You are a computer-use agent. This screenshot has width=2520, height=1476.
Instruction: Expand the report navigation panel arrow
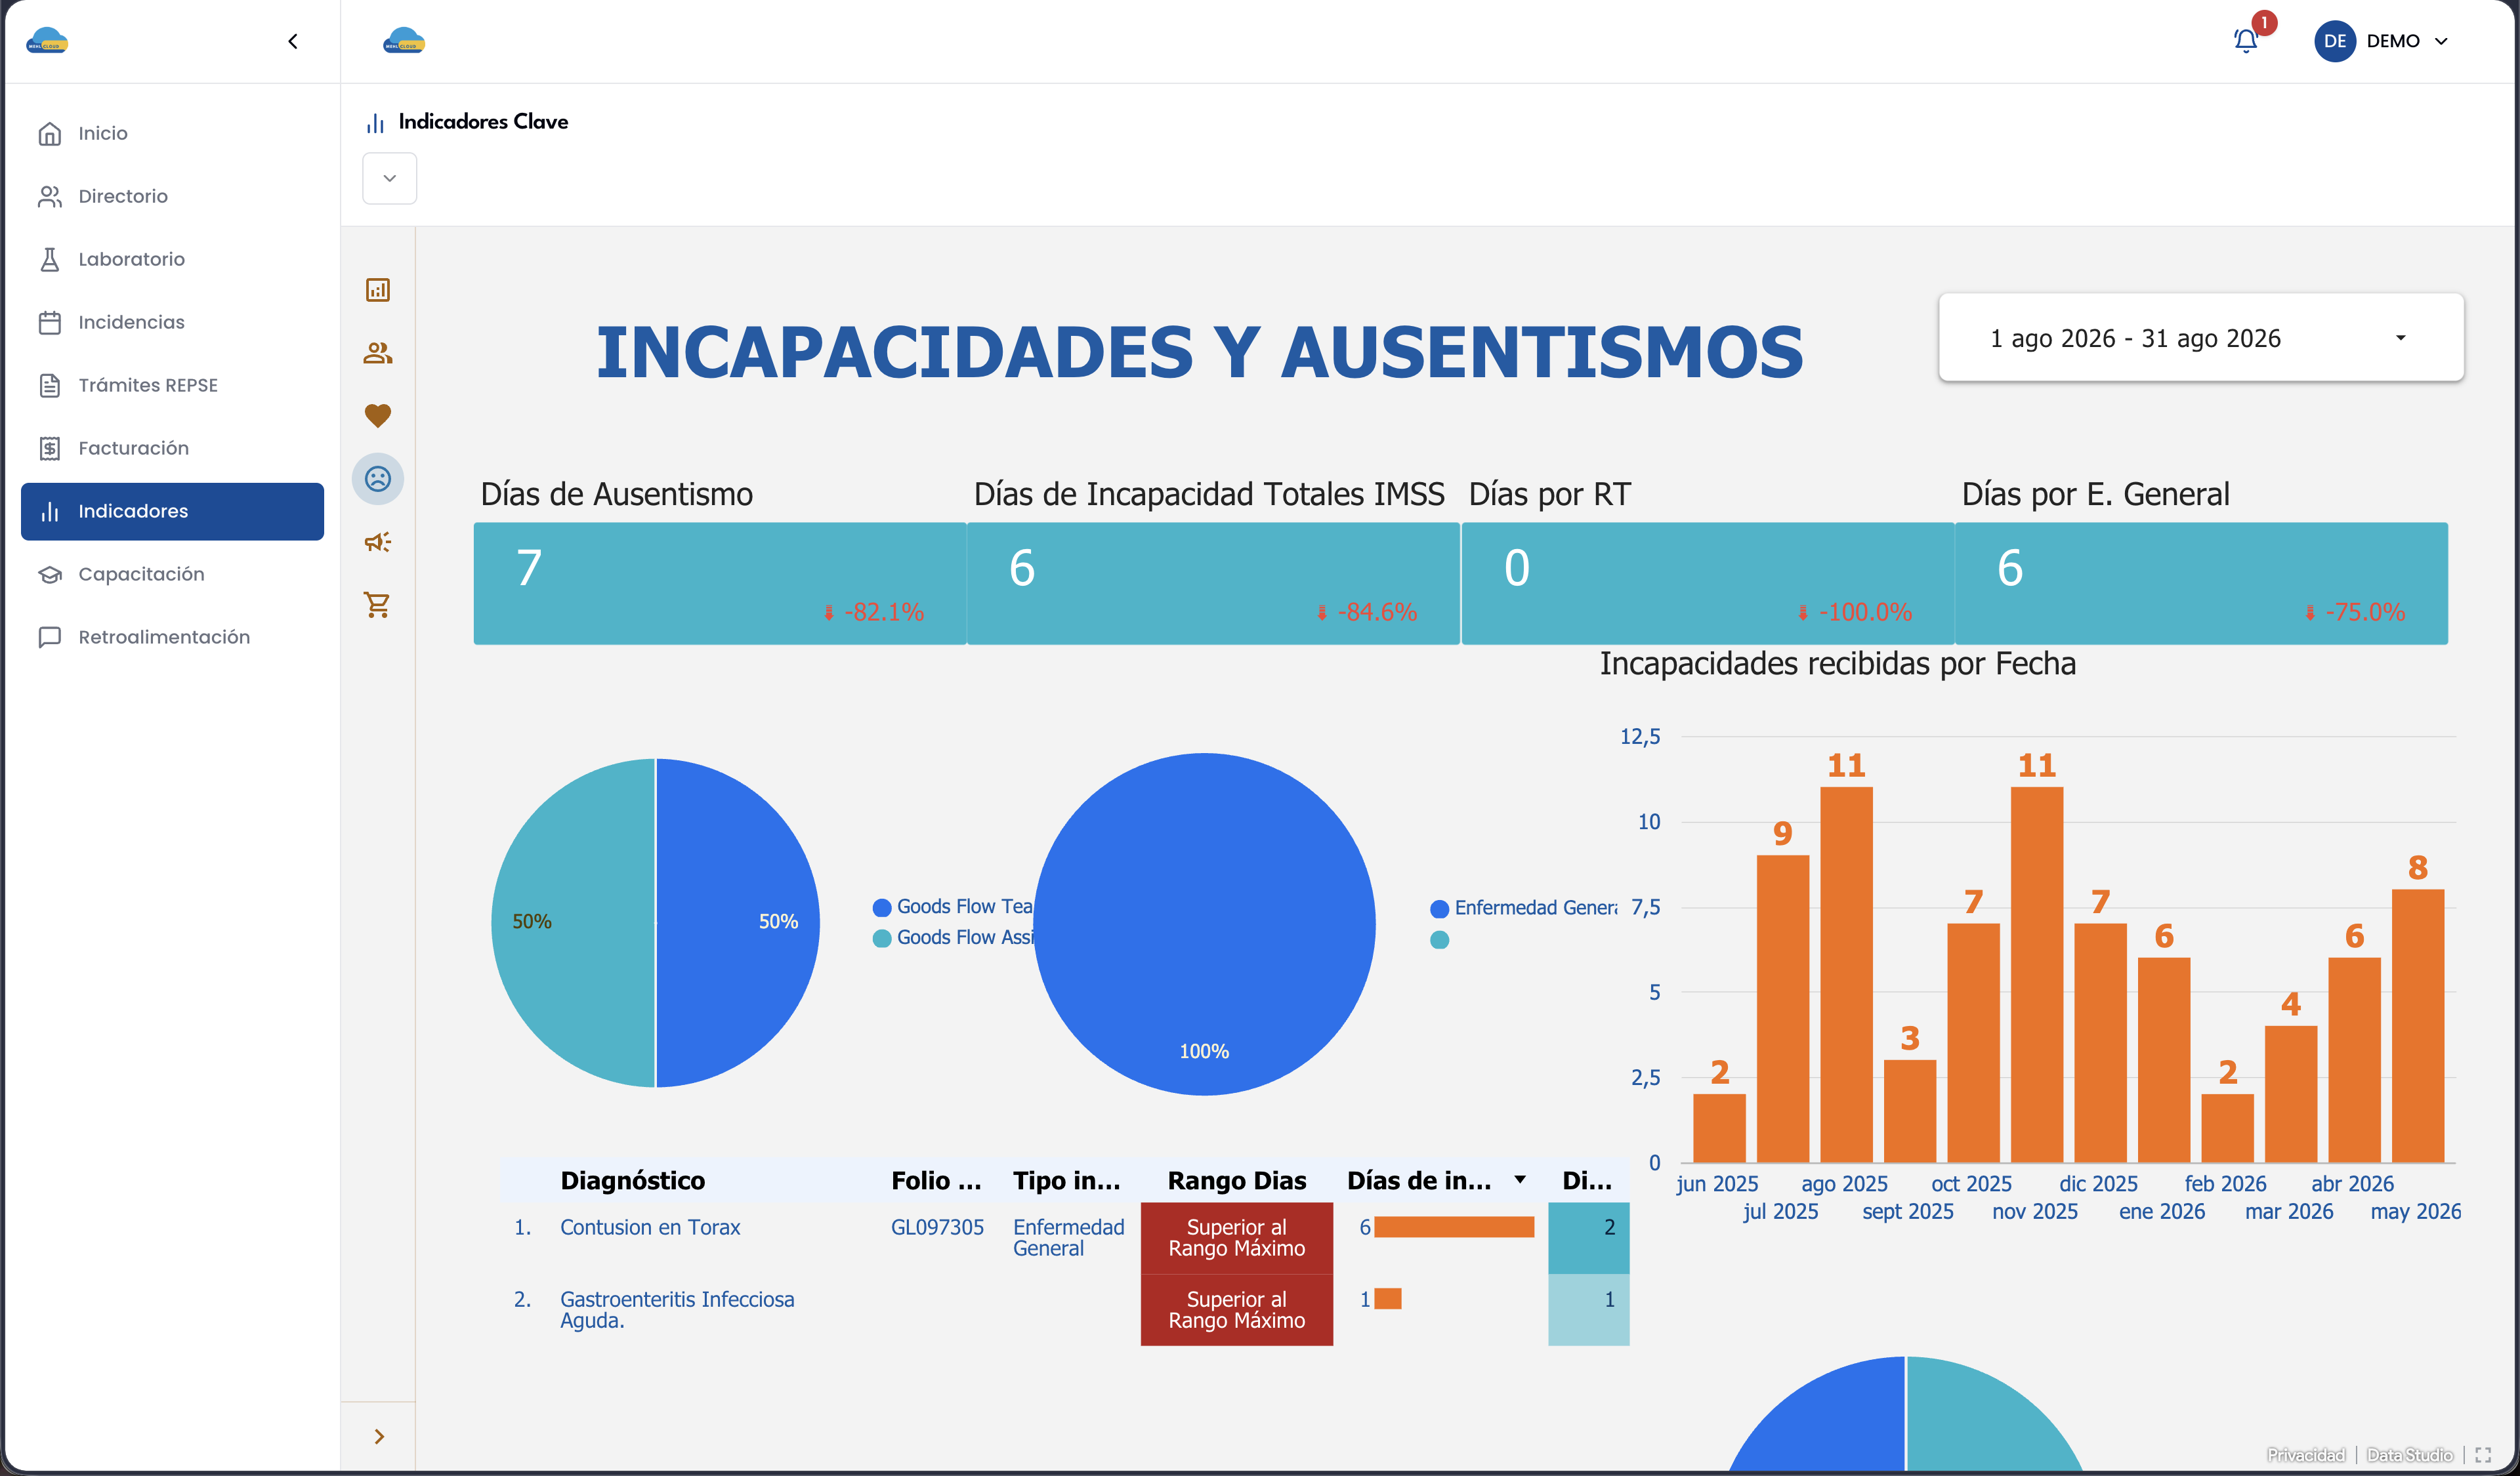pos(379,1436)
